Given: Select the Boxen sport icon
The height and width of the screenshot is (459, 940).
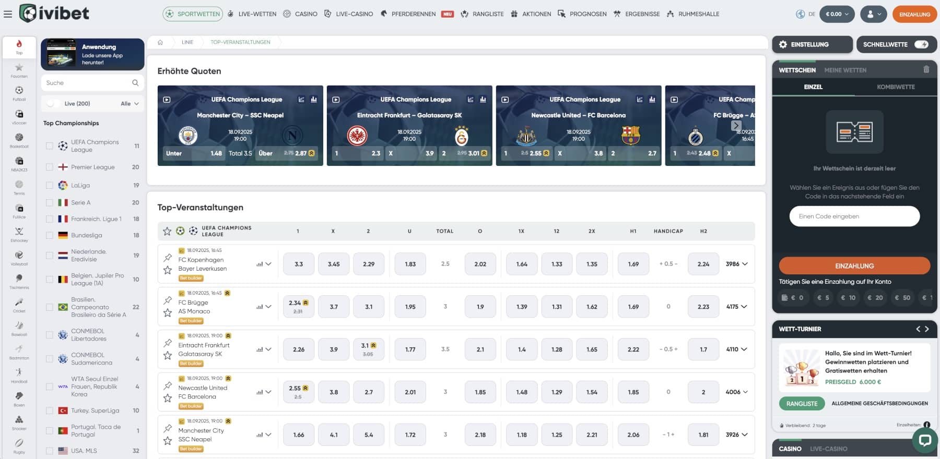Looking at the screenshot, I should click(x=19, y=398).
